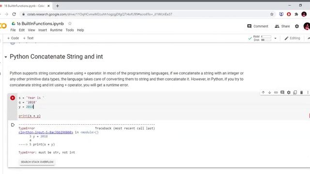Add a comment to the cell
Viewport: 310px width, 174px height.
pyautogui.click(x=282, y=92)
